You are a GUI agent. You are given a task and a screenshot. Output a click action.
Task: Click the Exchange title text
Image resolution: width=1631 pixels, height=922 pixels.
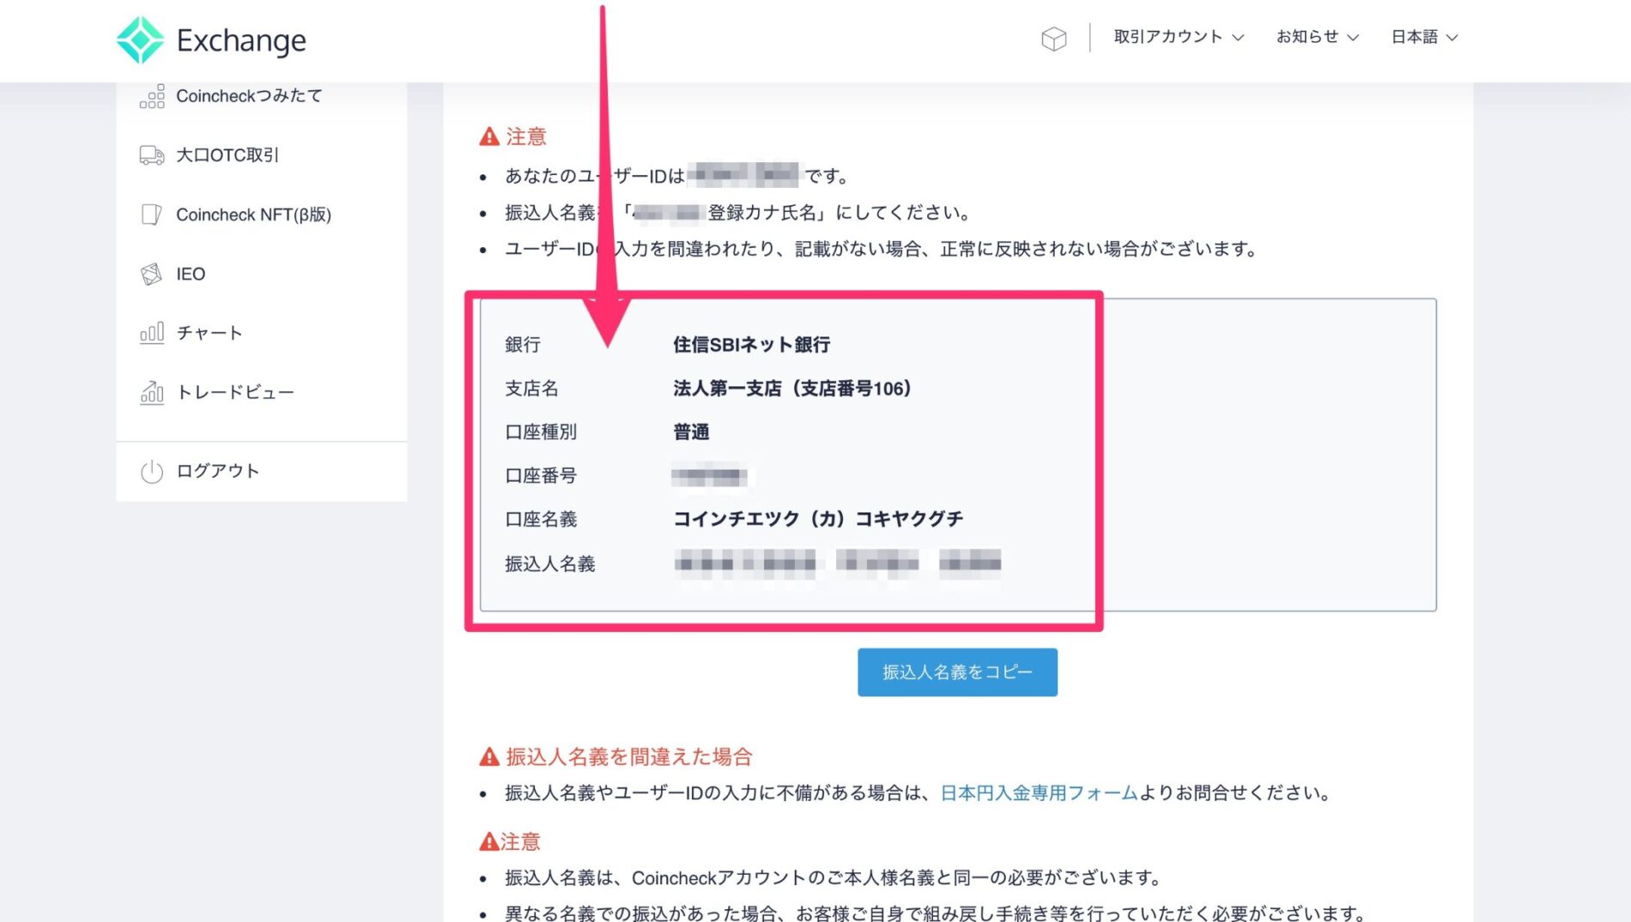(241, 40)
